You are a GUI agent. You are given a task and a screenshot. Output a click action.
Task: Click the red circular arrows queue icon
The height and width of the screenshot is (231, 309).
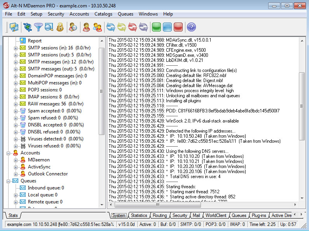tap(133, 27)
